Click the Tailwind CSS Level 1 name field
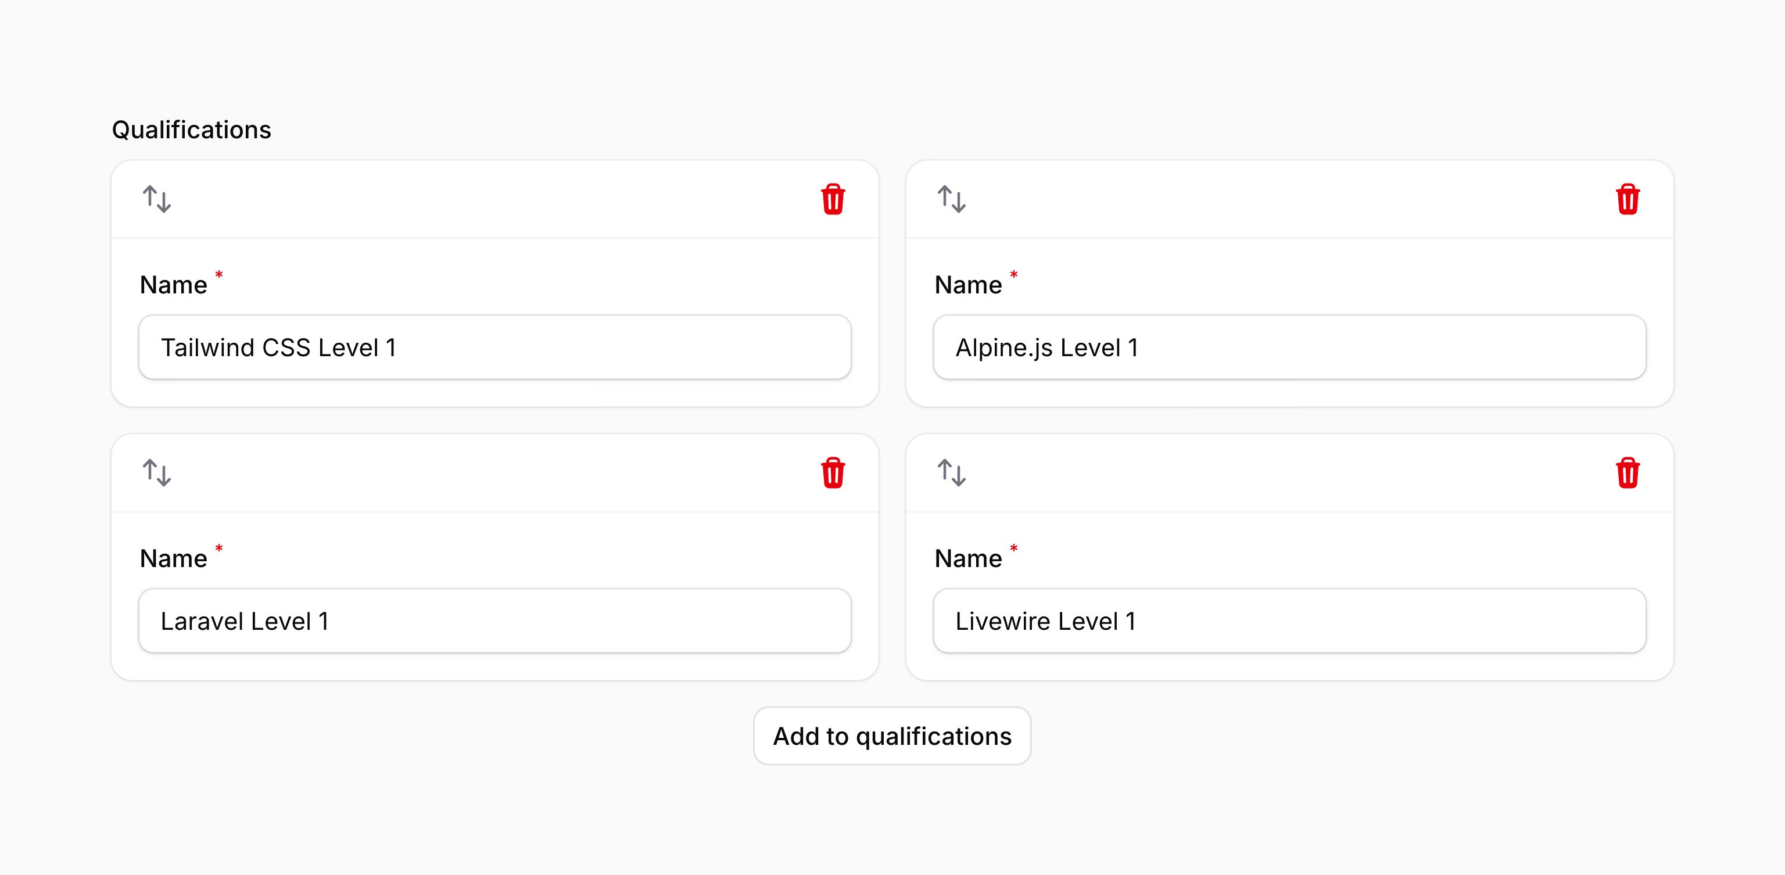This screenshot has width=1785, height=875. tap(494, 347)
